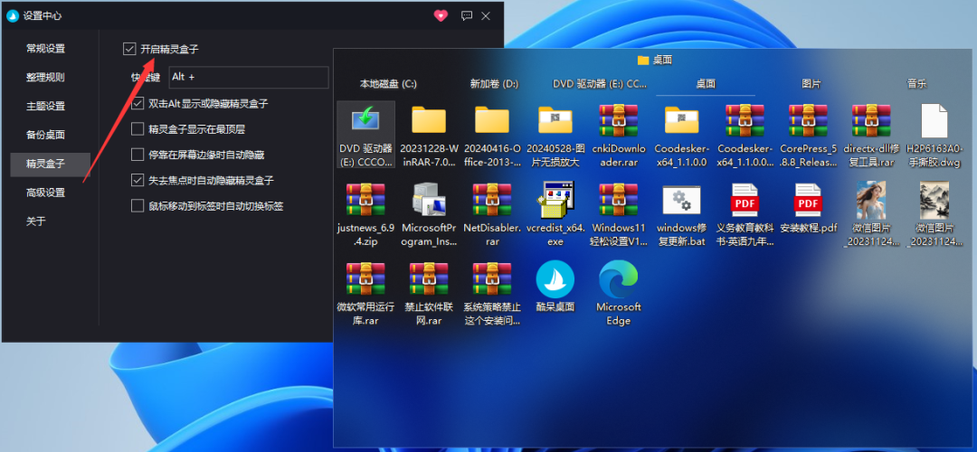The width and height of the screenshot is (977, 452).
Task: Click the Alt + hotkey input field
Action: click(249, 77)
